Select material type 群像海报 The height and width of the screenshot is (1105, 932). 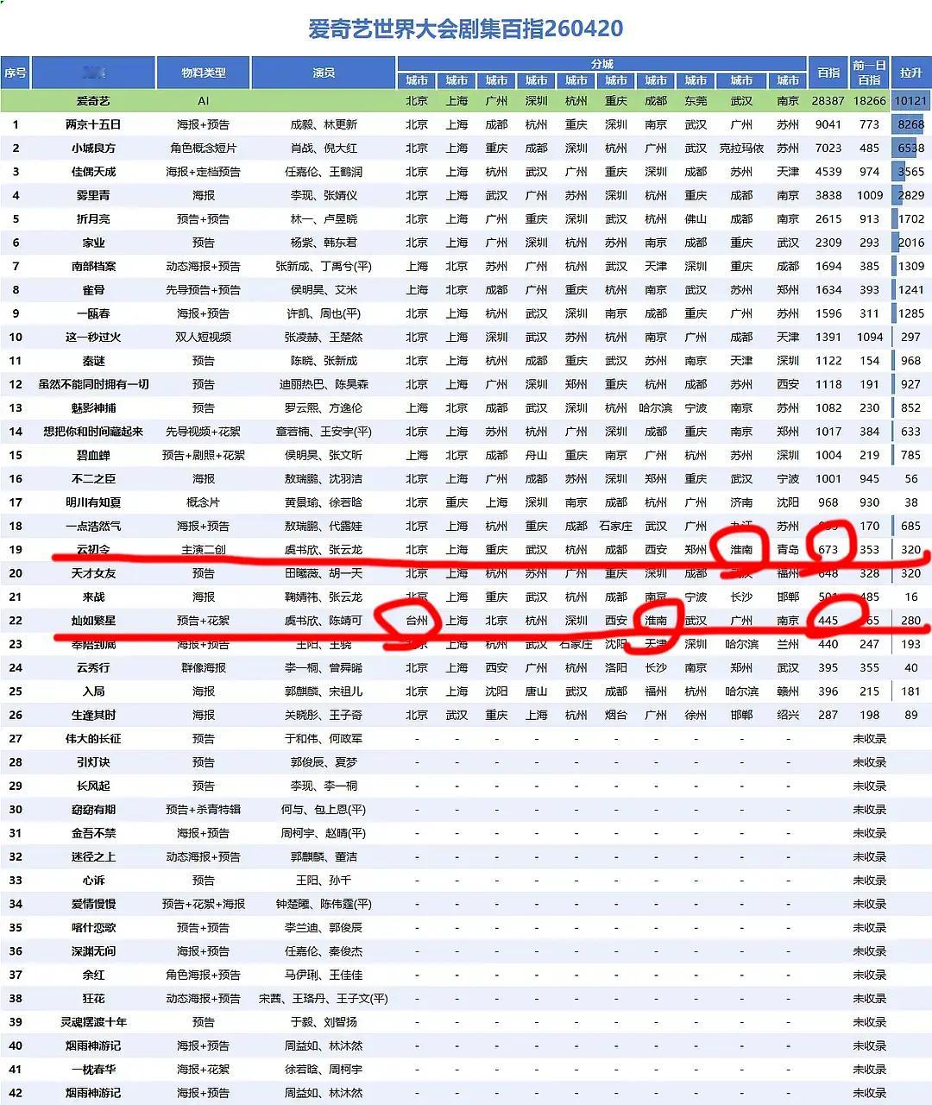[x=204, y=667]
